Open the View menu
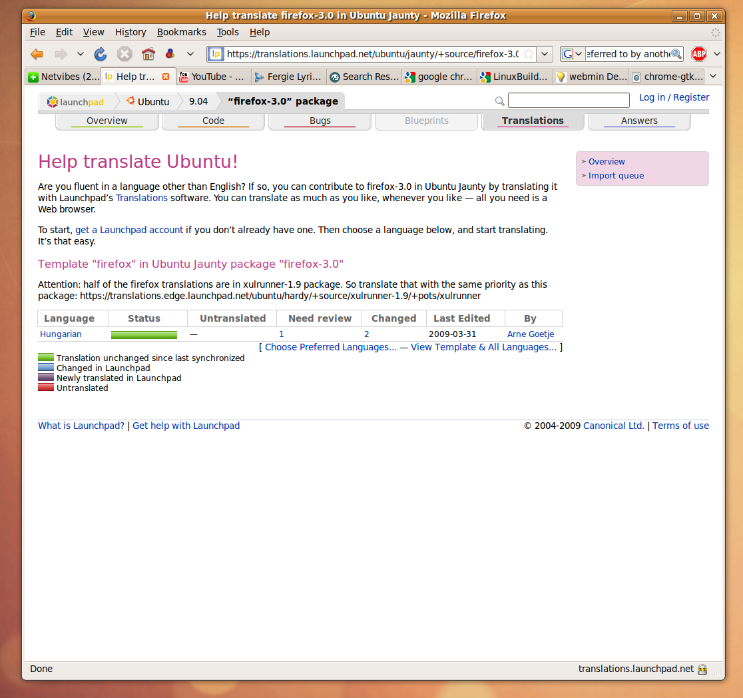The width and height of the screenshot is (743, 698). 93,32
